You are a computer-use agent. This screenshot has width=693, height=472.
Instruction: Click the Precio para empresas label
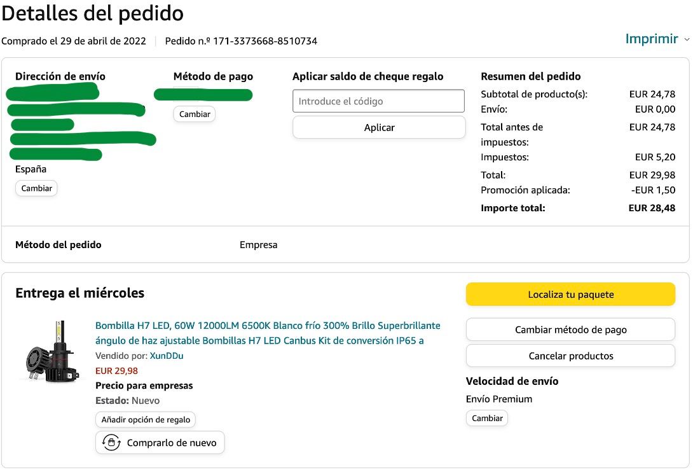tap(144, 385)
